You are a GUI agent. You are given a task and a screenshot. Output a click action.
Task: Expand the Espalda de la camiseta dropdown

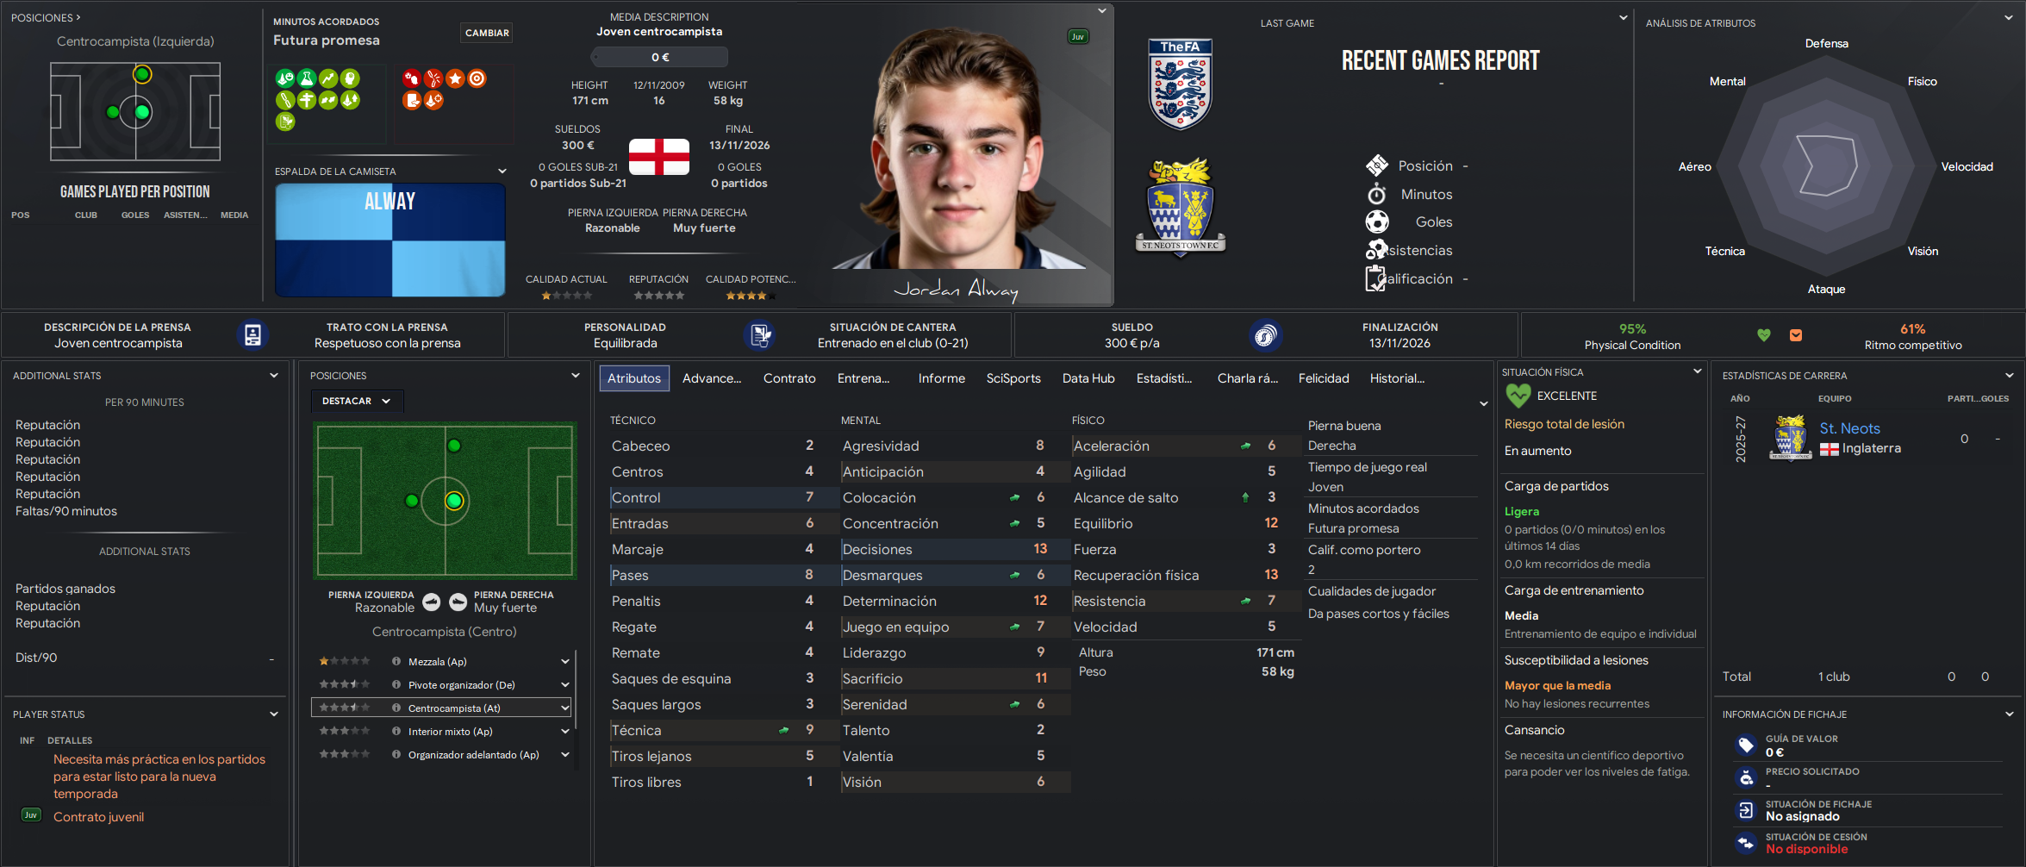[502, 171]
